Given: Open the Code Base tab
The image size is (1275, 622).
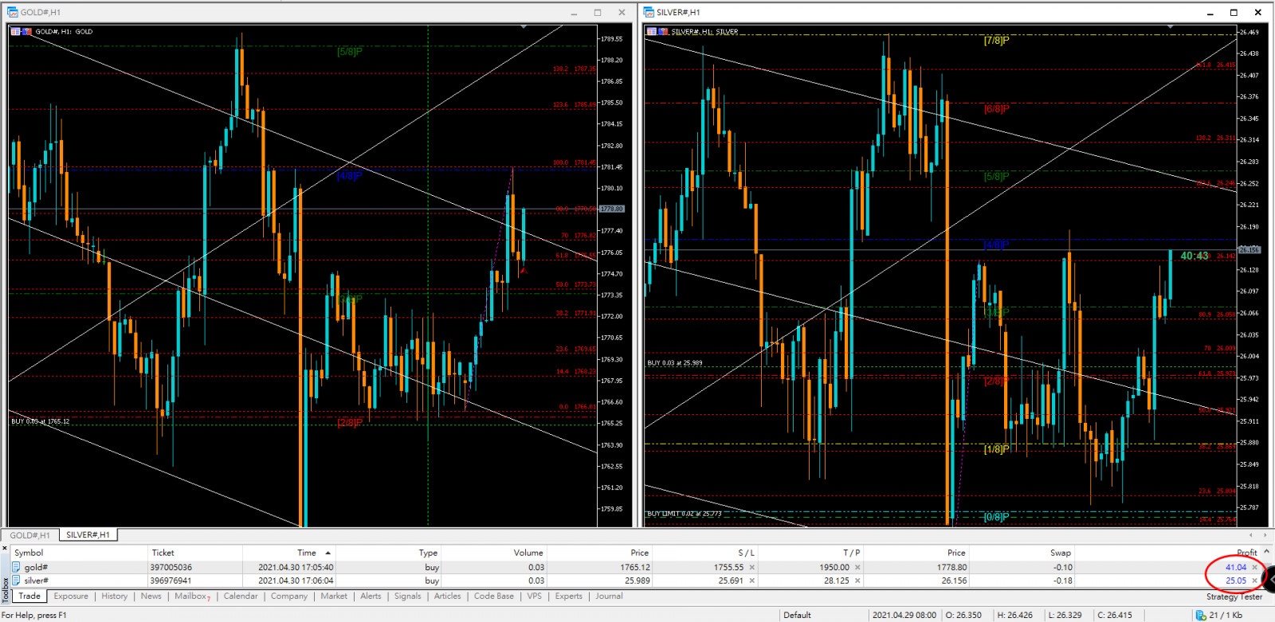Looking at the screenshot, I should tap(494, 596).
